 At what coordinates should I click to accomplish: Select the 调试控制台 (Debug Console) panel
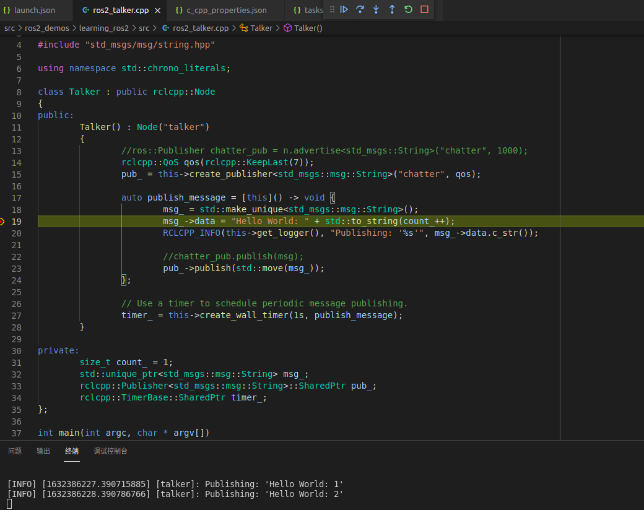(110, 451)
